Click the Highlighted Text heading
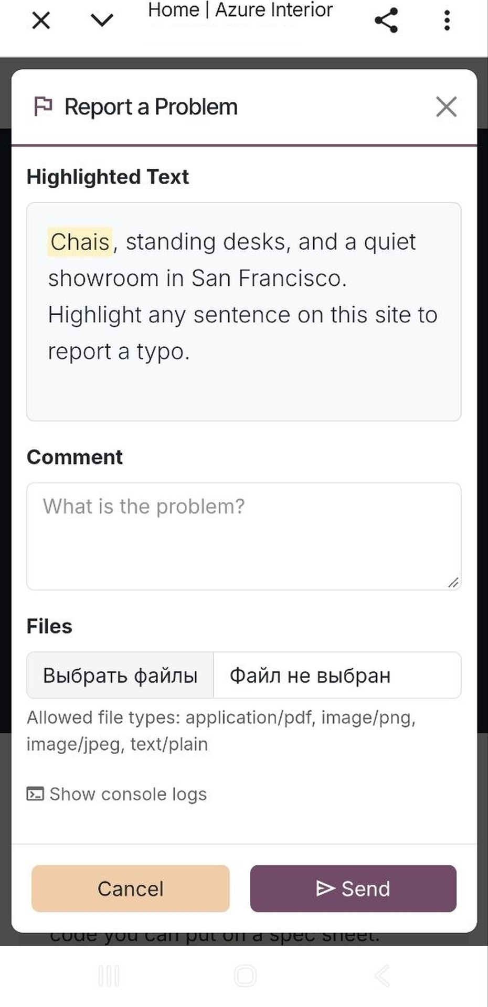 [x=108, y=177]
